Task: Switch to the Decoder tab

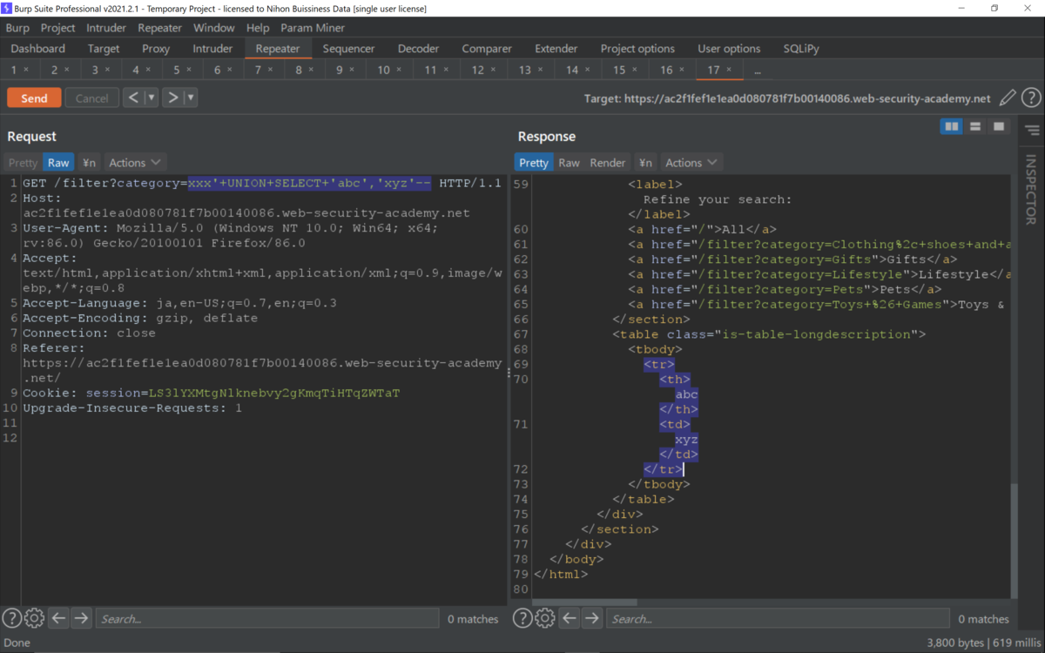Action: pos(418,49)
